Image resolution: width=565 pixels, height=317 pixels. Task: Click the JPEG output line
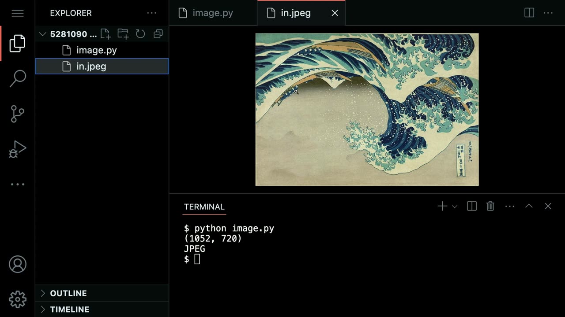click(x=195, y=249)
